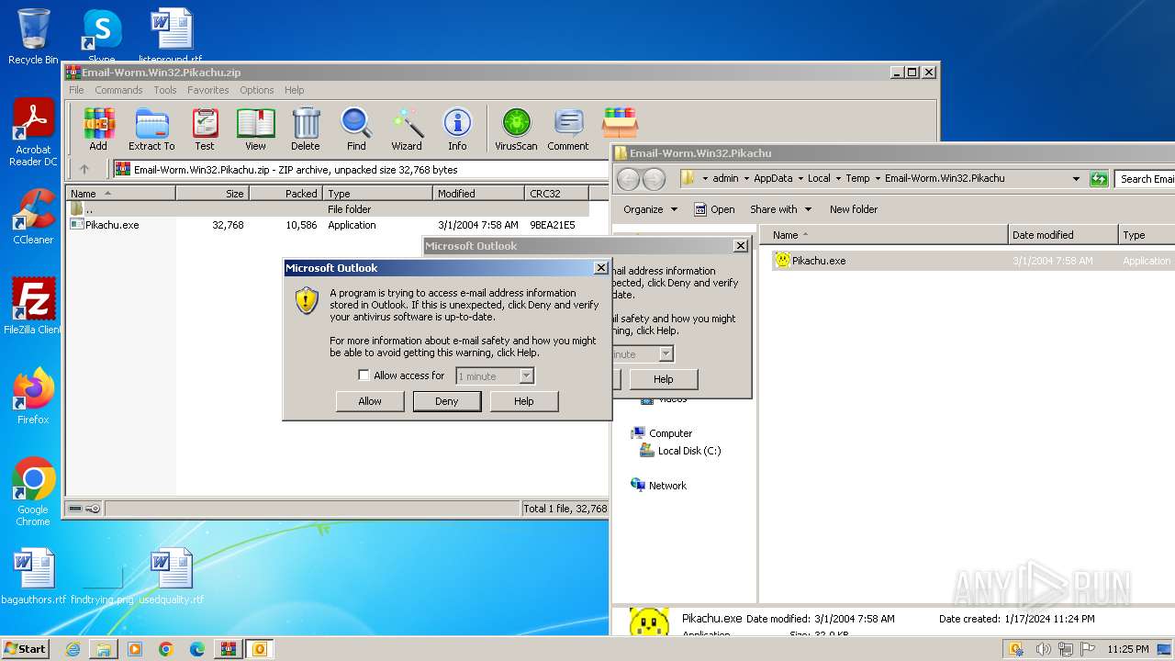Viewport: 1175px width, 661px height.
Task: Open the Explorer address path history dropdown
Action: [1076, 179]
